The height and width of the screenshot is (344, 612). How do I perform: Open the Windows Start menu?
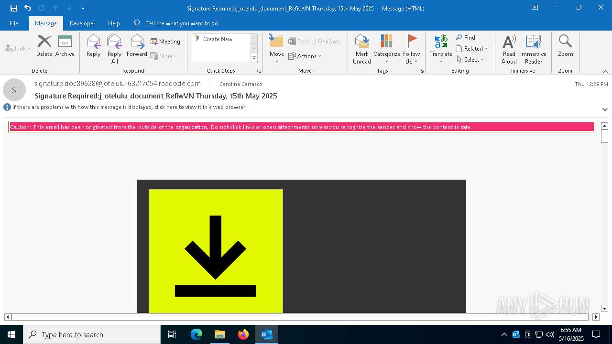pyautogui.click(x=11, y=334)
